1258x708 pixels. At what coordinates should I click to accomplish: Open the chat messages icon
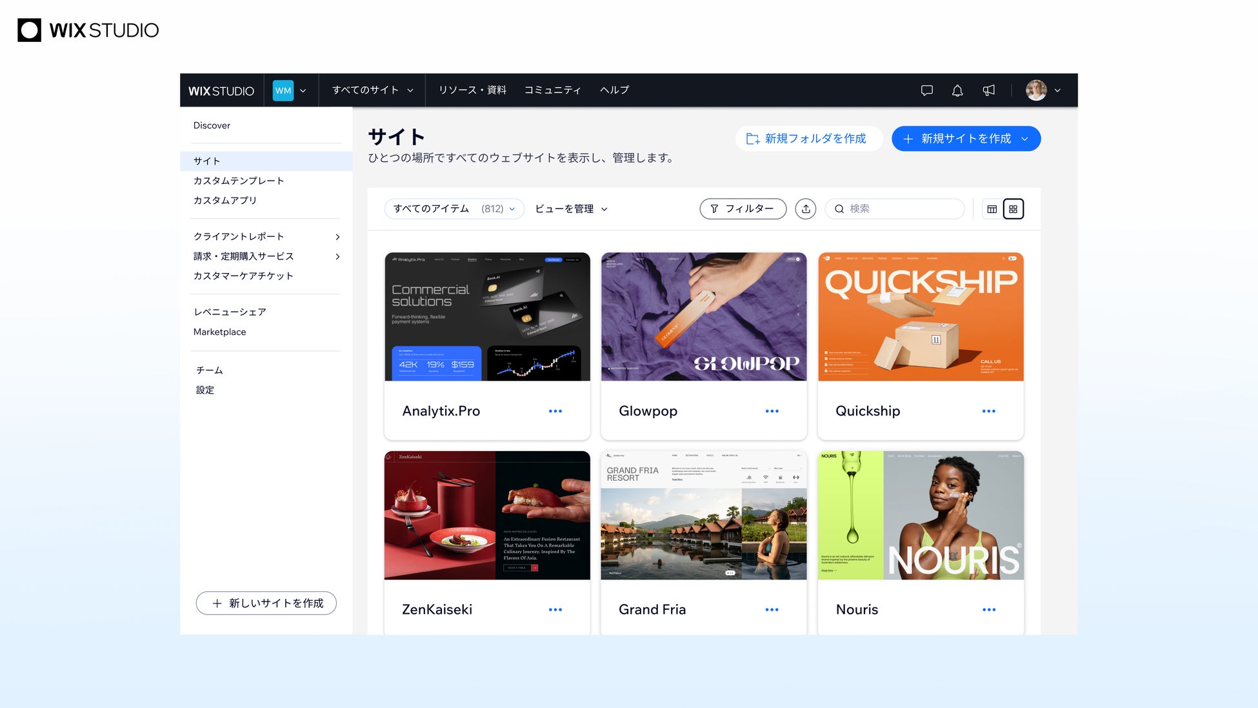927,90
